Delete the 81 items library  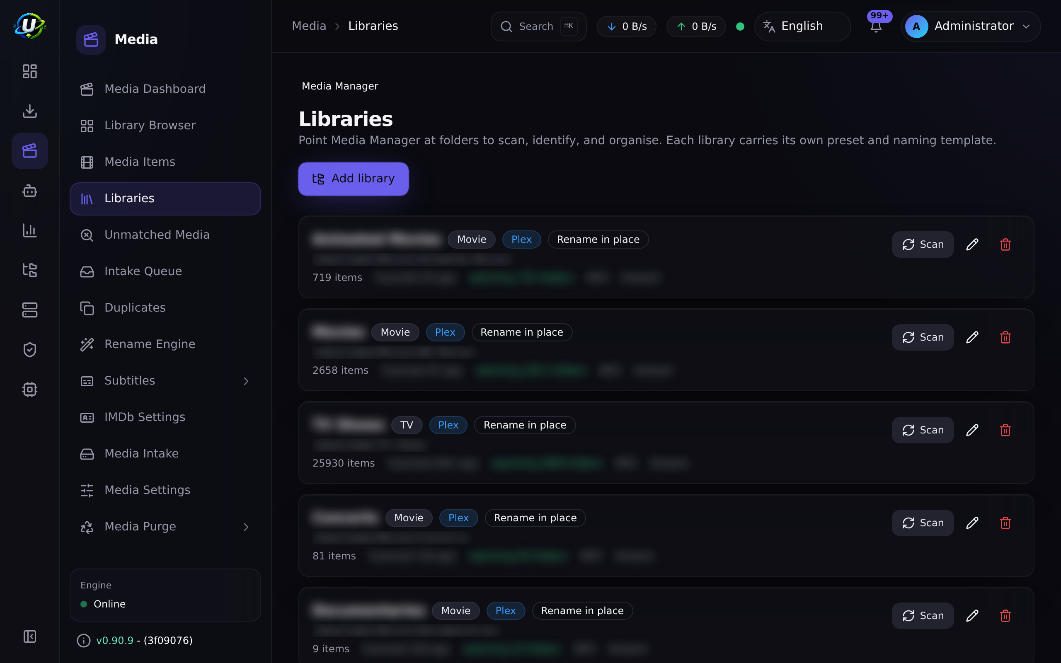click(x=1005, y=523)
